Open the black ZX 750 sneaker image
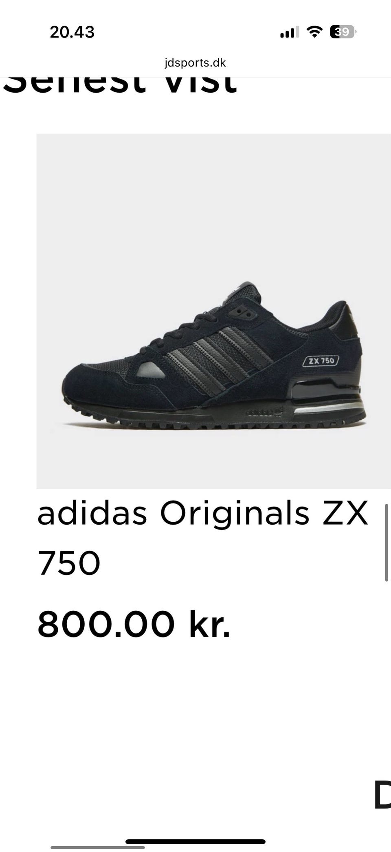Image resolution: width=391 pixels, height=852 pixels. [213, 311]
